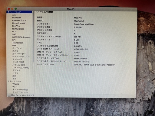The image size is (155, 116).
Task: Open カードリーダー section
Action: click(19, 54)
